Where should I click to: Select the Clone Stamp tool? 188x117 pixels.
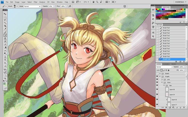[5, 39]
